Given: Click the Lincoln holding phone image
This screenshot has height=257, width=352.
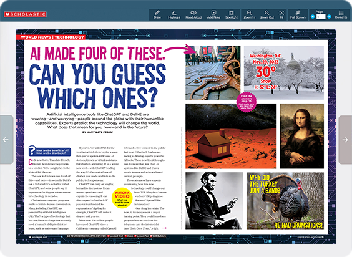Looking at the screenshot, I should point(214,201).
